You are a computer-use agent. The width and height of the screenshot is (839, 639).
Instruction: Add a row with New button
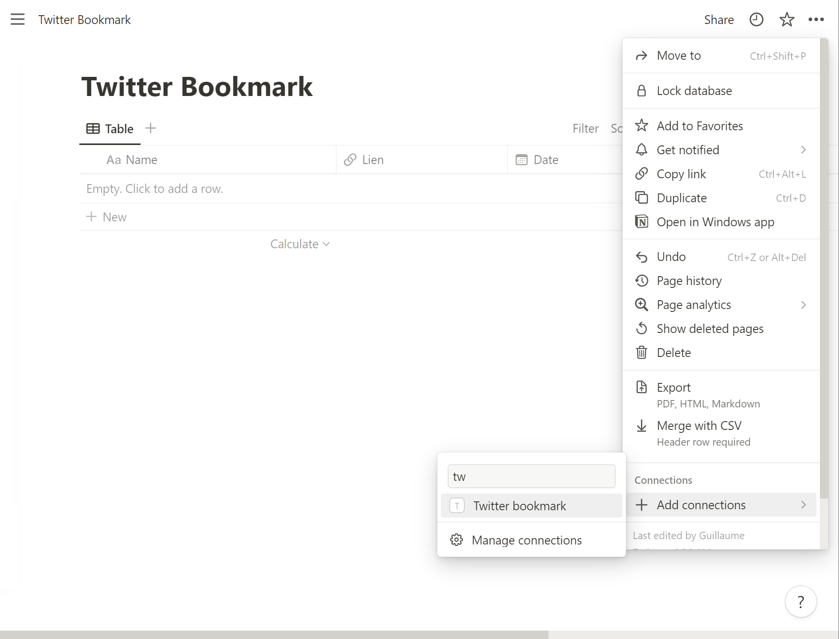(106, 217)
